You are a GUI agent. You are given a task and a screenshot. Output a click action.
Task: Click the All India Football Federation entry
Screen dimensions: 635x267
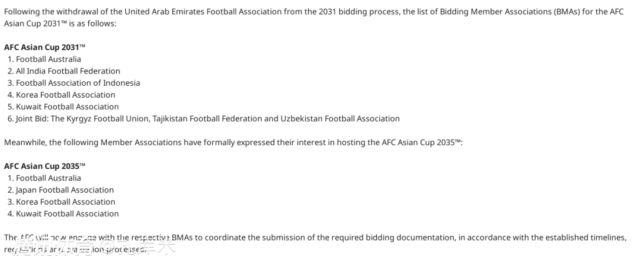tap(68, 71)
